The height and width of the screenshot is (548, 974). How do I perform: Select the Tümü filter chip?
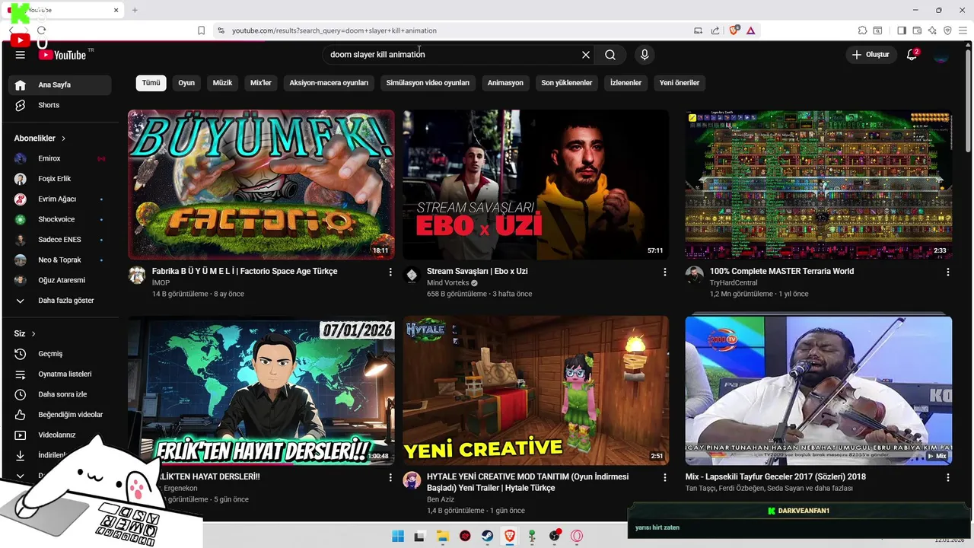151,83
